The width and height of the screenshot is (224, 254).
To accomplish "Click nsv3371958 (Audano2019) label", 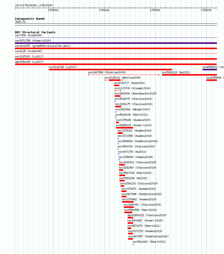I will (135, 136).
